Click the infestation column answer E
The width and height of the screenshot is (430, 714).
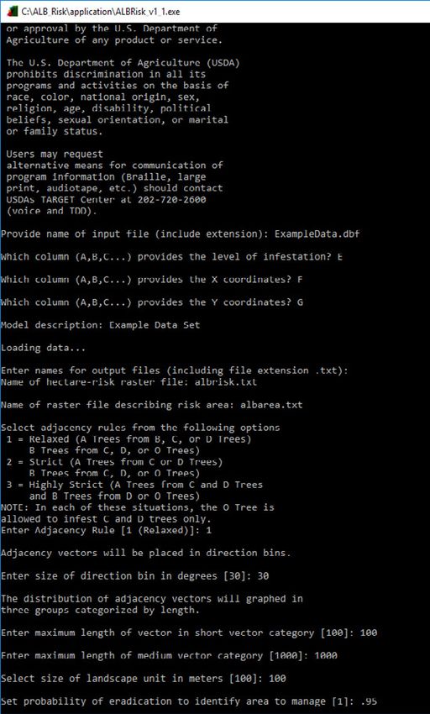340,256
